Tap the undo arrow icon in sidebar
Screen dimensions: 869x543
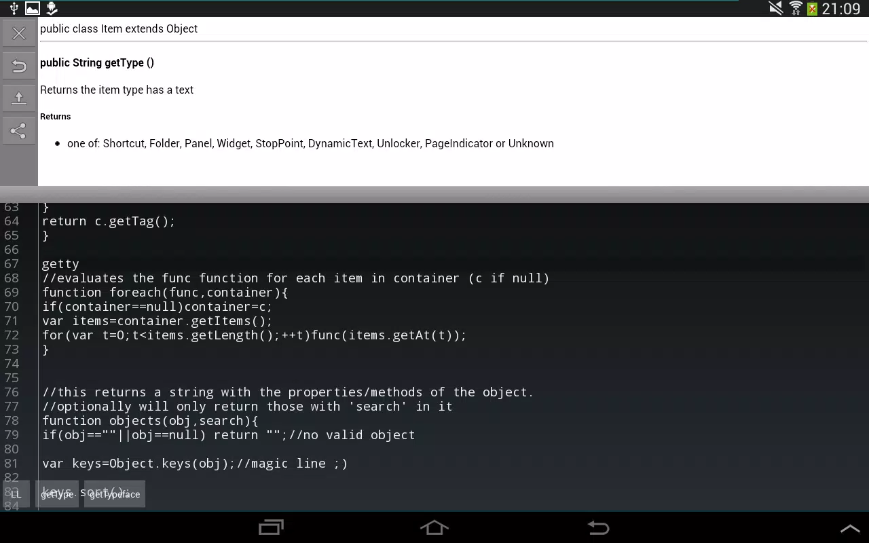point(19,66)
